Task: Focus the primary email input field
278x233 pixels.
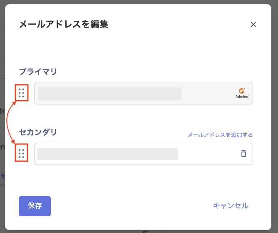Action: pos(207,93)
